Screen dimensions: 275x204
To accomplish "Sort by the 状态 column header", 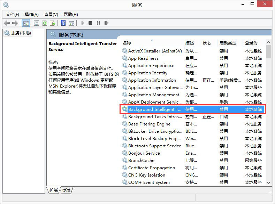I will click(209, 43).
